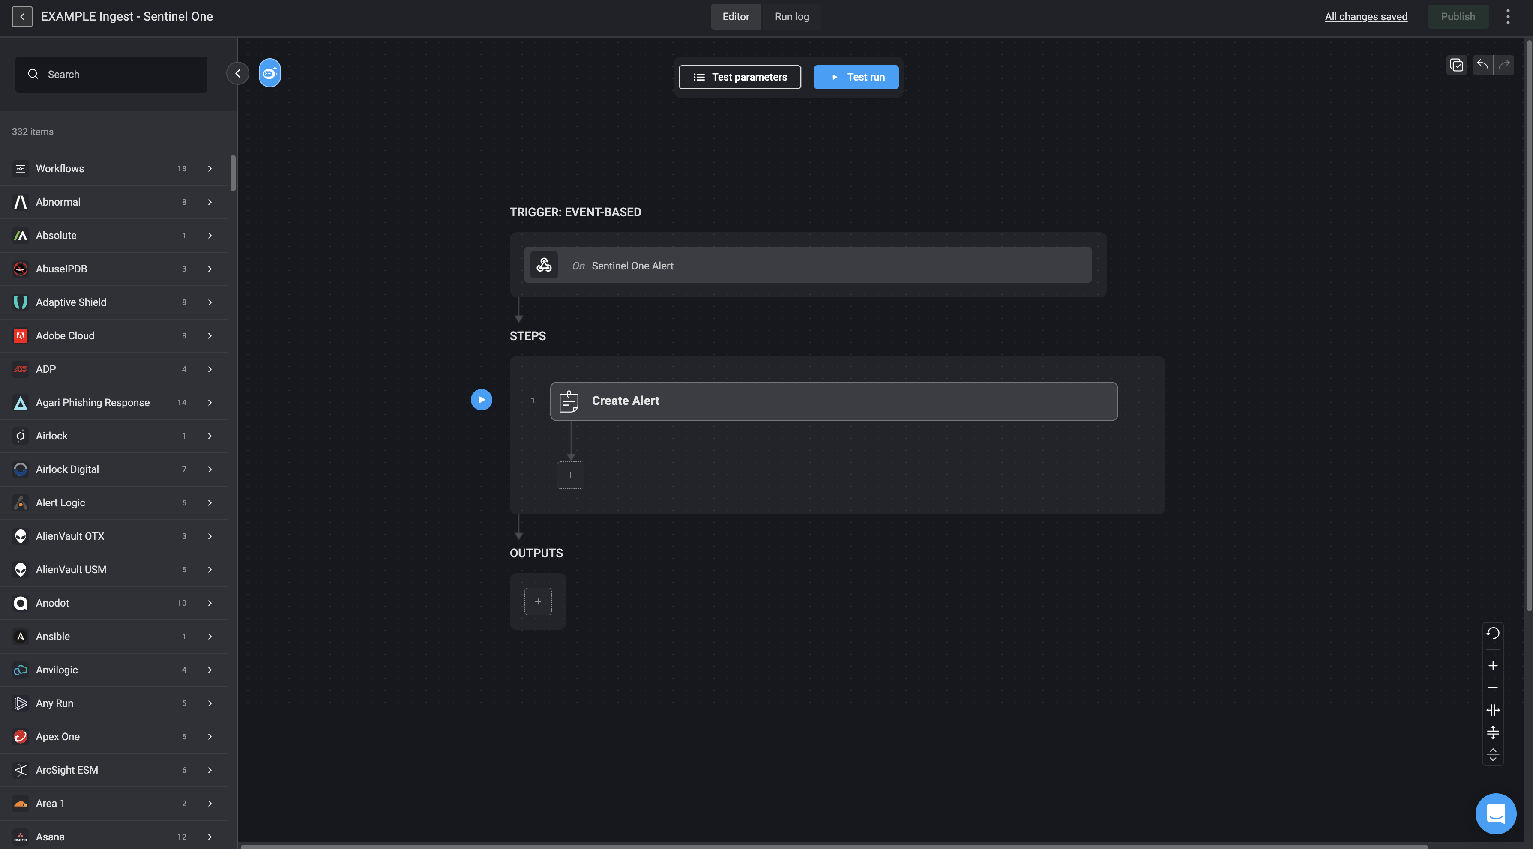Focus the integrations Search field
The image size is (1533, 849).
[111, 74]
